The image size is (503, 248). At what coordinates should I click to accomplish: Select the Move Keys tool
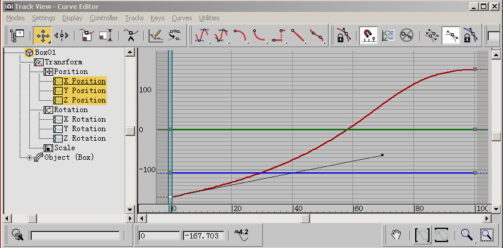pyautogui.click(x=42, y=35)
